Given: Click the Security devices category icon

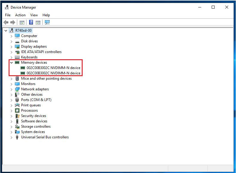Looking at the screenshot, I should [17, 116].
